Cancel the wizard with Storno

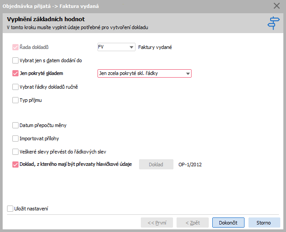tap(264, 223)
